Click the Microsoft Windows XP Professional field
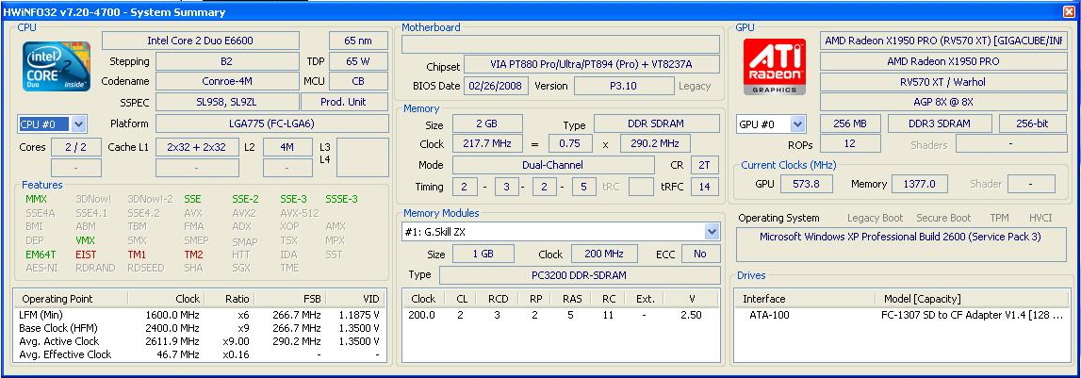 point(900,246)
